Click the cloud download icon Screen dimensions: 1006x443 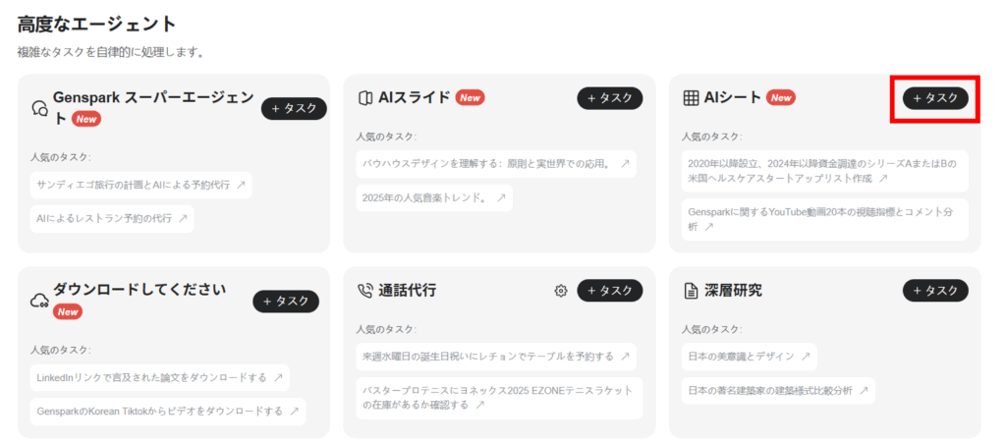click(x=40, y=301)
